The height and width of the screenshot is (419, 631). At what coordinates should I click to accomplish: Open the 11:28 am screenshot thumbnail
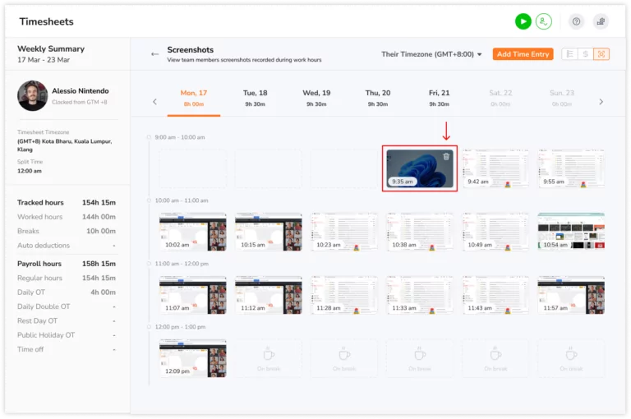click(x=343, y=295)
